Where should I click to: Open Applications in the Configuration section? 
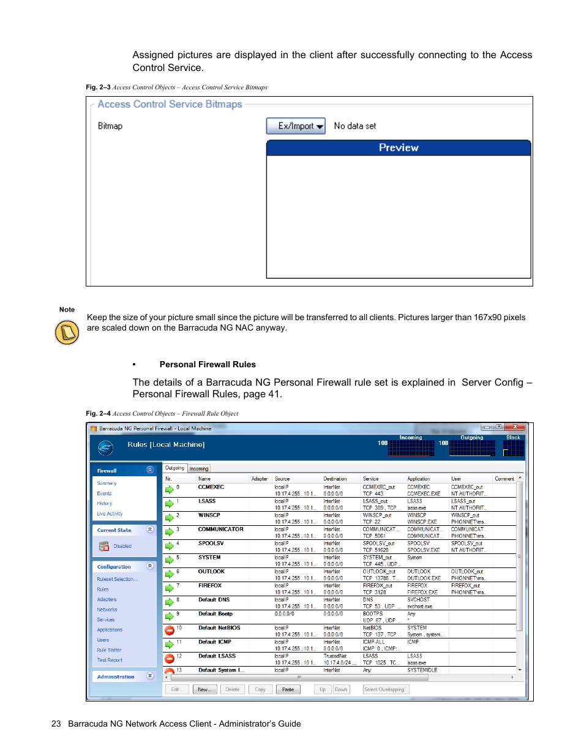pos(110,630)
